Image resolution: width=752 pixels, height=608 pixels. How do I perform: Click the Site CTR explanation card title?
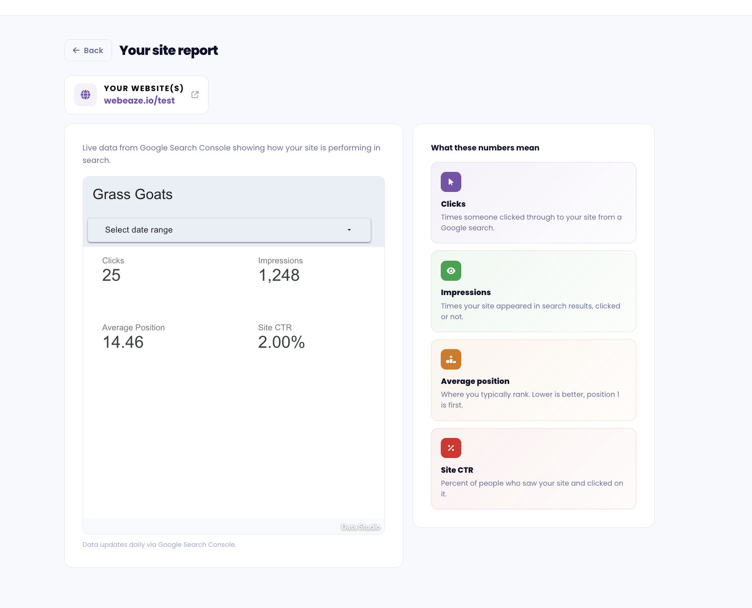(457, 470)
